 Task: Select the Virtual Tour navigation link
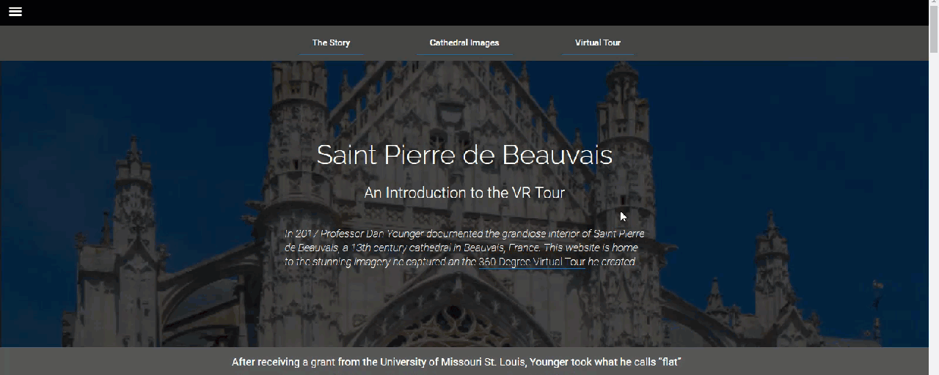(x=598, y=42)
